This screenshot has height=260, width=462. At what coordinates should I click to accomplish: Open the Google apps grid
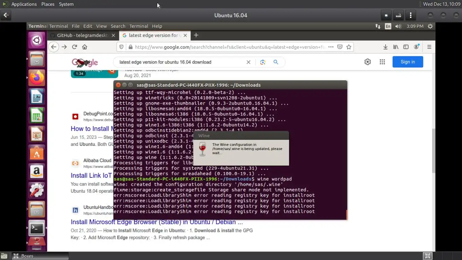coord(382,62)
